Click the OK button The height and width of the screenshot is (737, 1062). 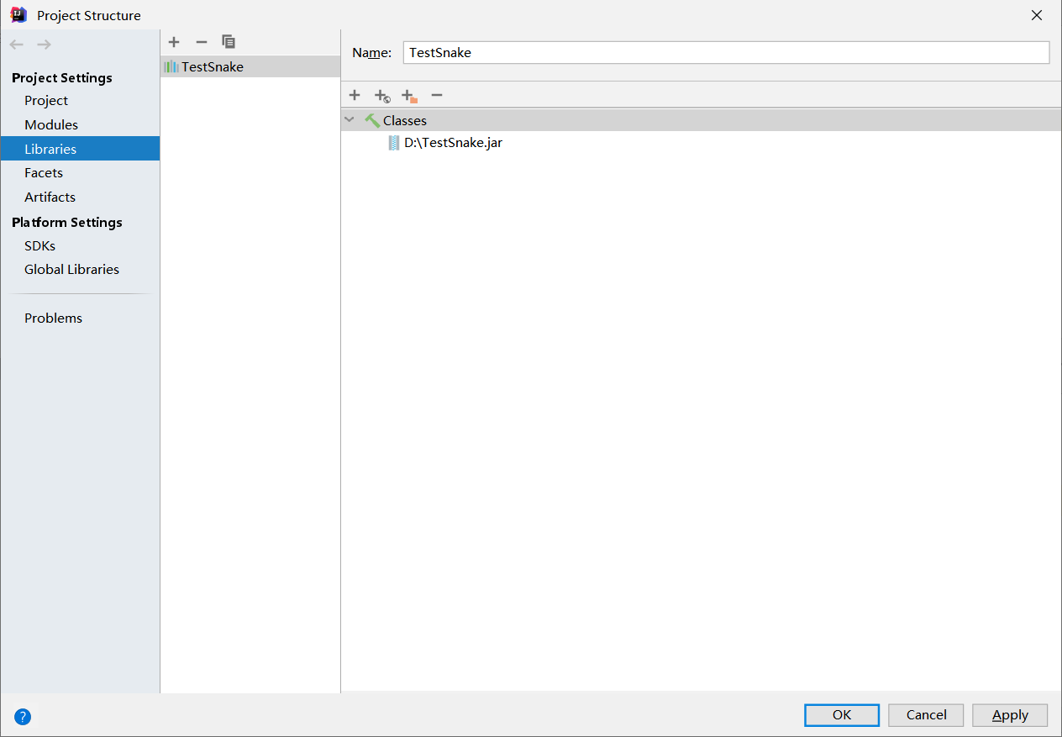coord(842,715)
